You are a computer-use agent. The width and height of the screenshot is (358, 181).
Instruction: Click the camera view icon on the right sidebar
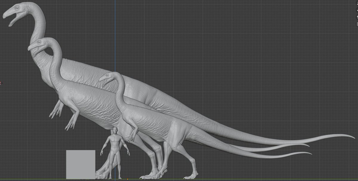(x=357, y=17)
